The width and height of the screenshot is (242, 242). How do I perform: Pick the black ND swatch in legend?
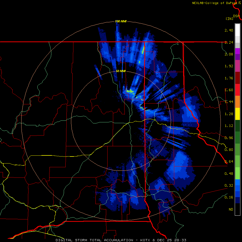[237, 209]
